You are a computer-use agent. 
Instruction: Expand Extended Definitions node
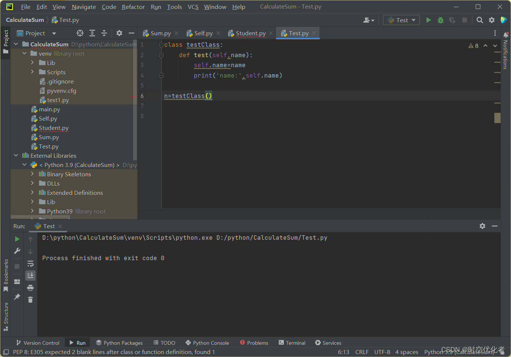coord(32,193)
